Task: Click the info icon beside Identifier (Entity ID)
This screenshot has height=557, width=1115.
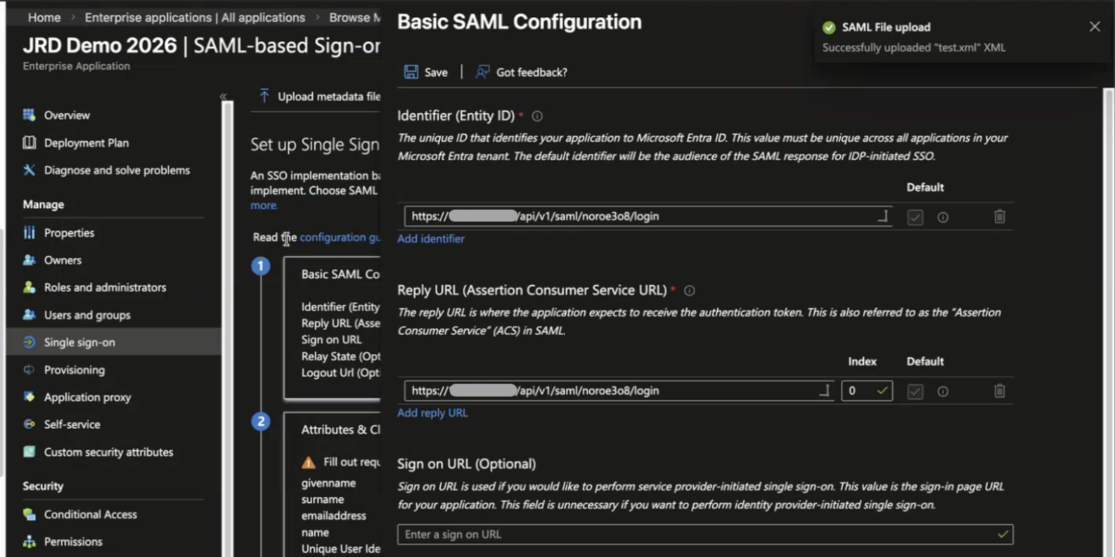Action: pyautogui.click(x=537, y=116)
